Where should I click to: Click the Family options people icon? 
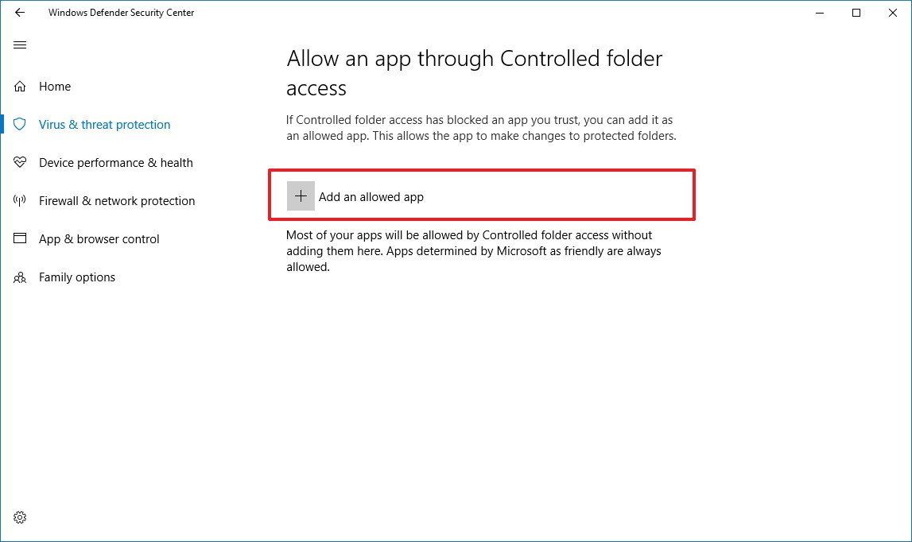point(20,277)
